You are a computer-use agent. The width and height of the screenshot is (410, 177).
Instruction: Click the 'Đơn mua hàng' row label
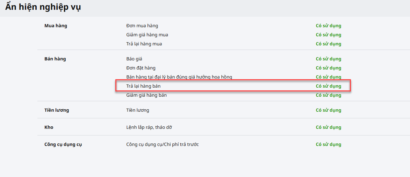point(142,26)
